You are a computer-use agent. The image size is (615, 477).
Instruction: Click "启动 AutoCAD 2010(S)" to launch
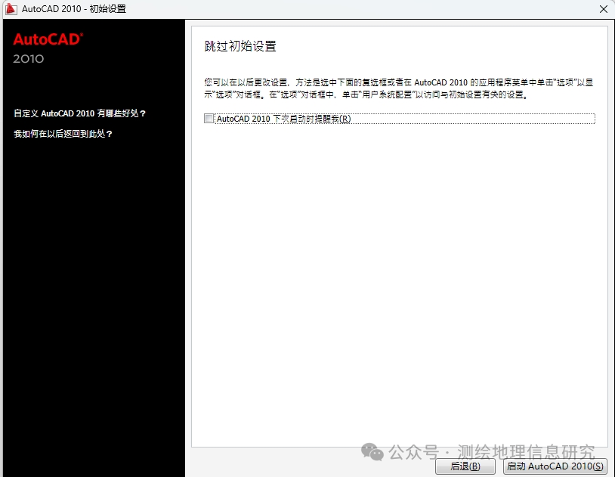[x=554, y=466]
